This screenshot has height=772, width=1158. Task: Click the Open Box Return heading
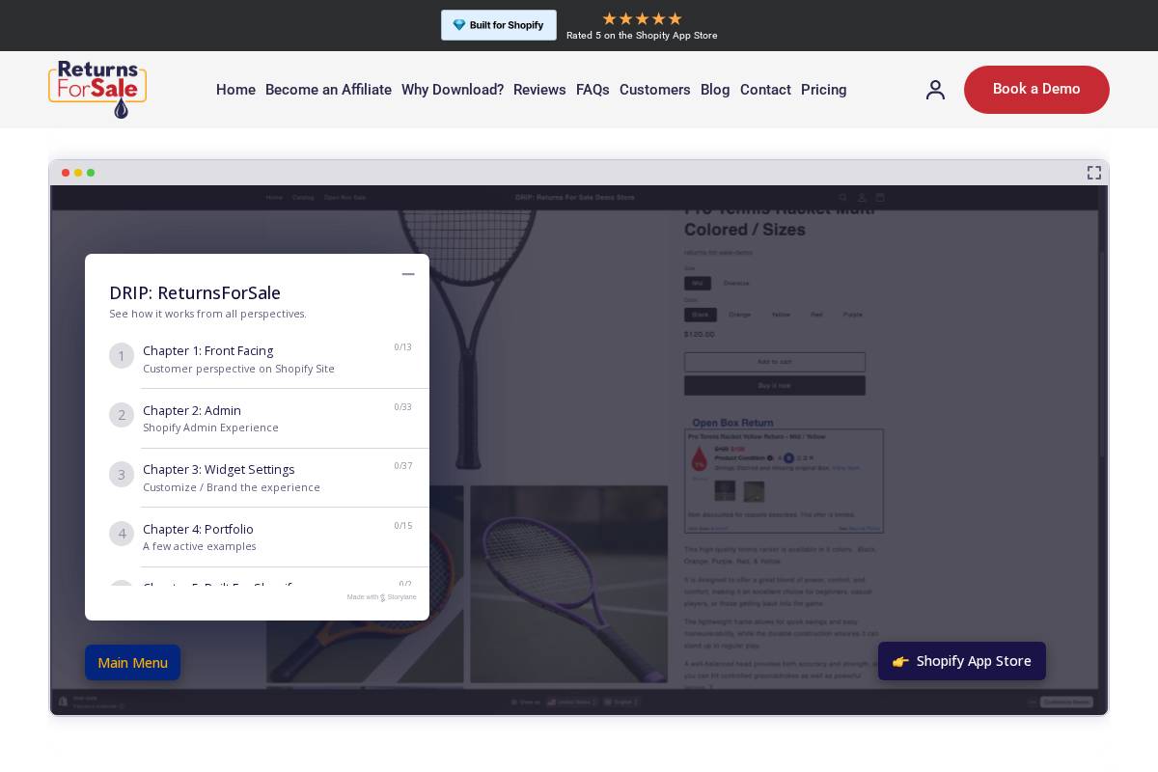pyautogui.click(x=732, y=423)
